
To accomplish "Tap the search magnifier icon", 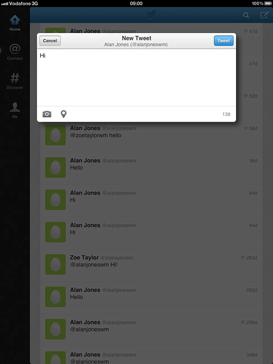I will [x=246, y=15].
